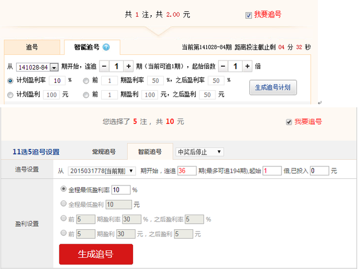Click the 已投入 0 元 field
This screenshot has width=358, height=269.
[319, 171]
